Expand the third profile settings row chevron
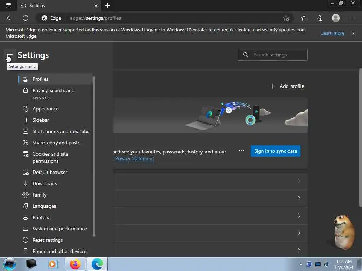 pos(299,216)
